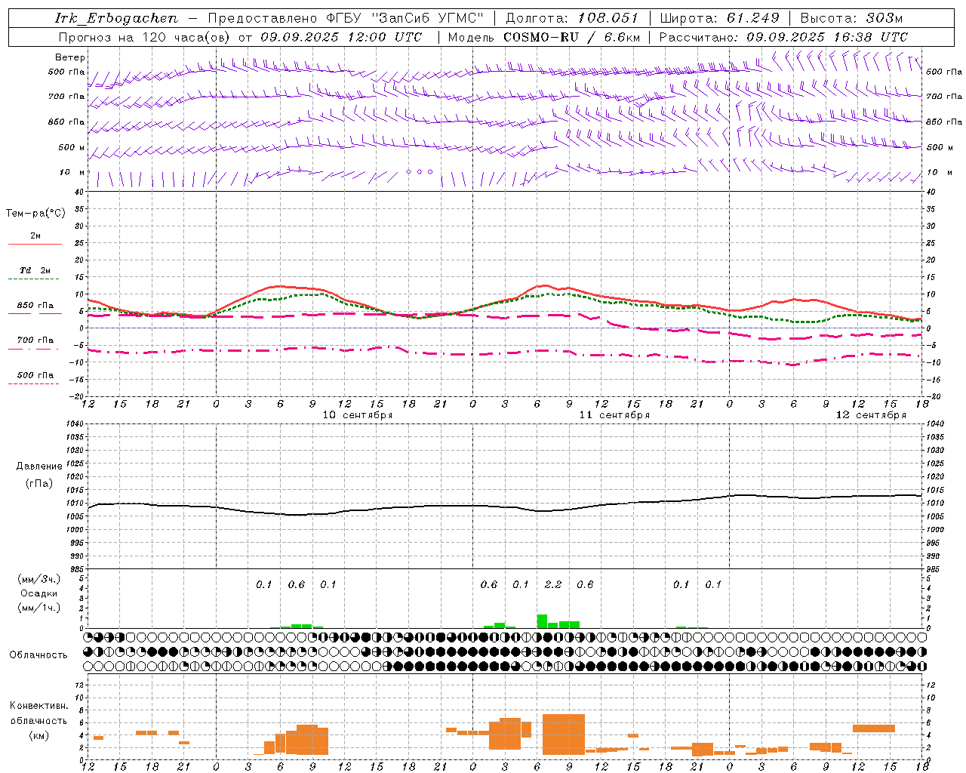Click the red line sample under 2м legend
Image resolution: width=966 pixels, height=773 pixels.
click(35, 244)
